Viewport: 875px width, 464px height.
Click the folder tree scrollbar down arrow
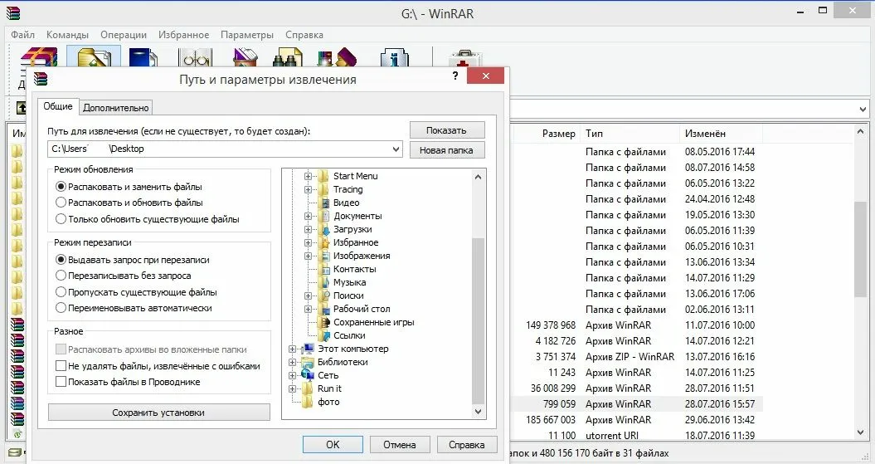[x=478, y=412]
